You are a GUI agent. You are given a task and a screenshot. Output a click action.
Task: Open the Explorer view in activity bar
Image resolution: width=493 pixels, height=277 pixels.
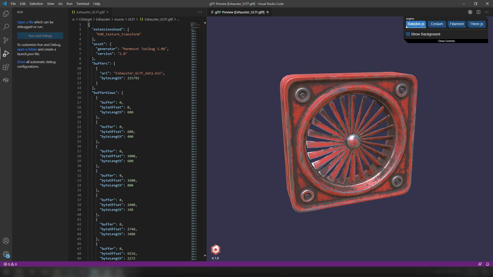(x=6, y=13)
